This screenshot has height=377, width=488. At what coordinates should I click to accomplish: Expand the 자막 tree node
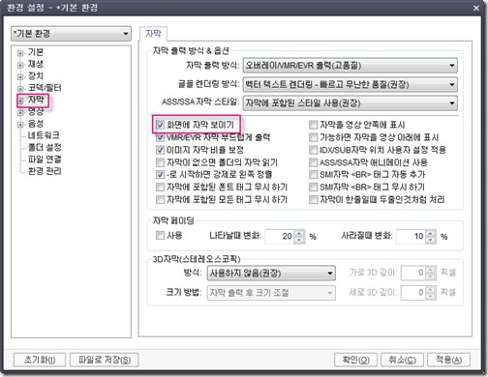[x=20, y=101]
